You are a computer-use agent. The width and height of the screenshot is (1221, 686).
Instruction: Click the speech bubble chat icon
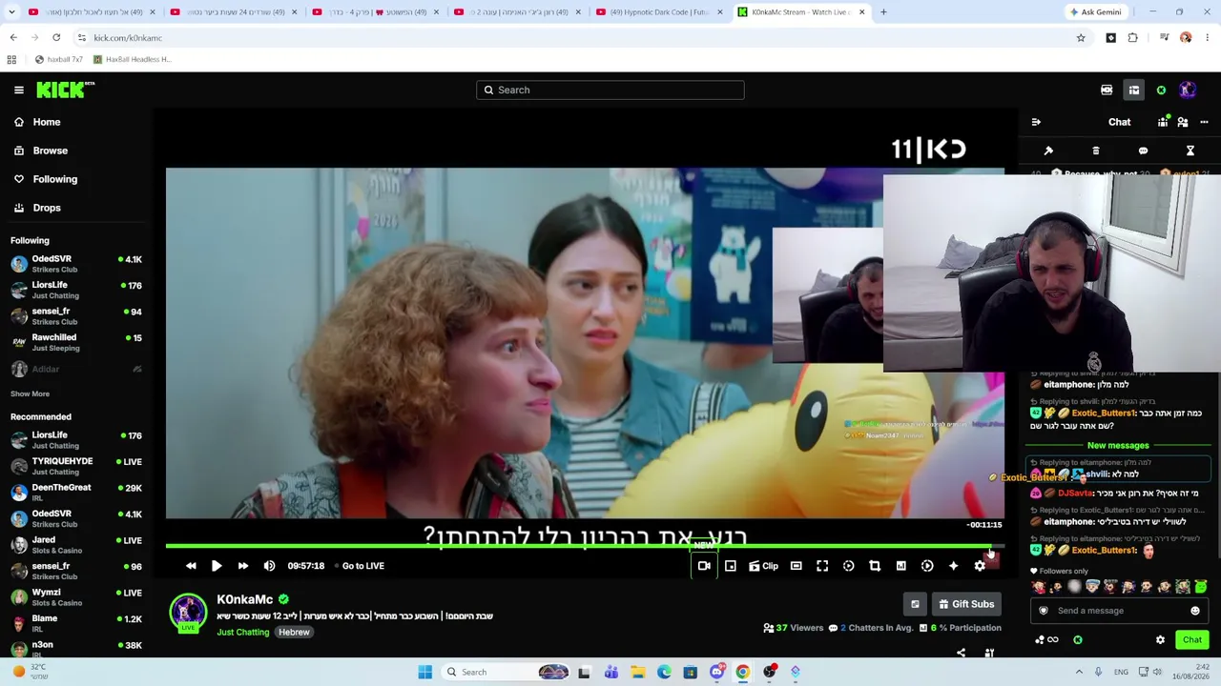click(1143, 151)
